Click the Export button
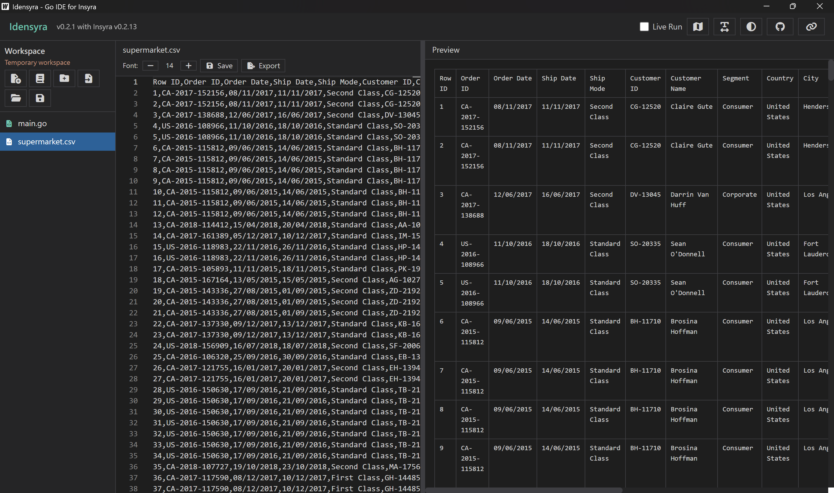The height and width of the screenshot is (493, 834). [263, 66]
